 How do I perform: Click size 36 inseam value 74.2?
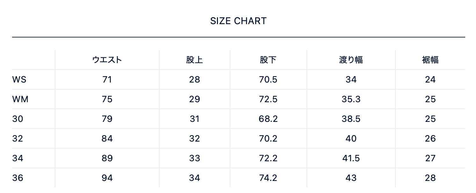[268, 178]
